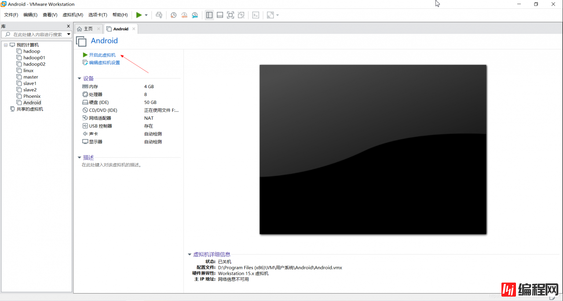Click the send Ctrl+Alt+Del toolbar icon

pos(159,15)
